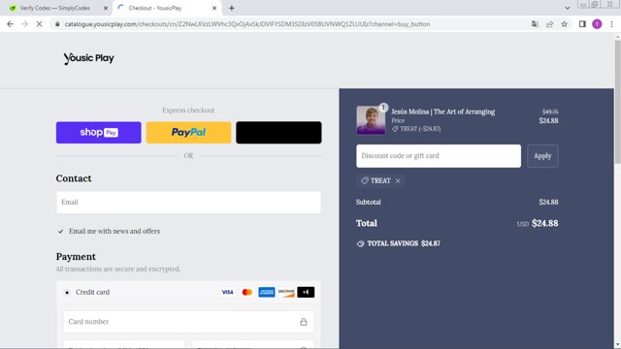This screenshot has height=349, width=621.
Task: Click the TREAT tag icon
Action: 365,181
